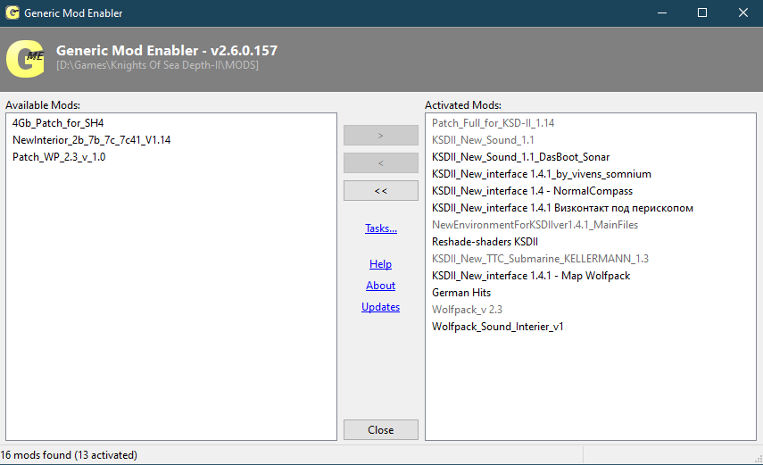Select the mod named Визконтакт под перископом
This screenshot has height=465, width=763.
tap(562, 208)
